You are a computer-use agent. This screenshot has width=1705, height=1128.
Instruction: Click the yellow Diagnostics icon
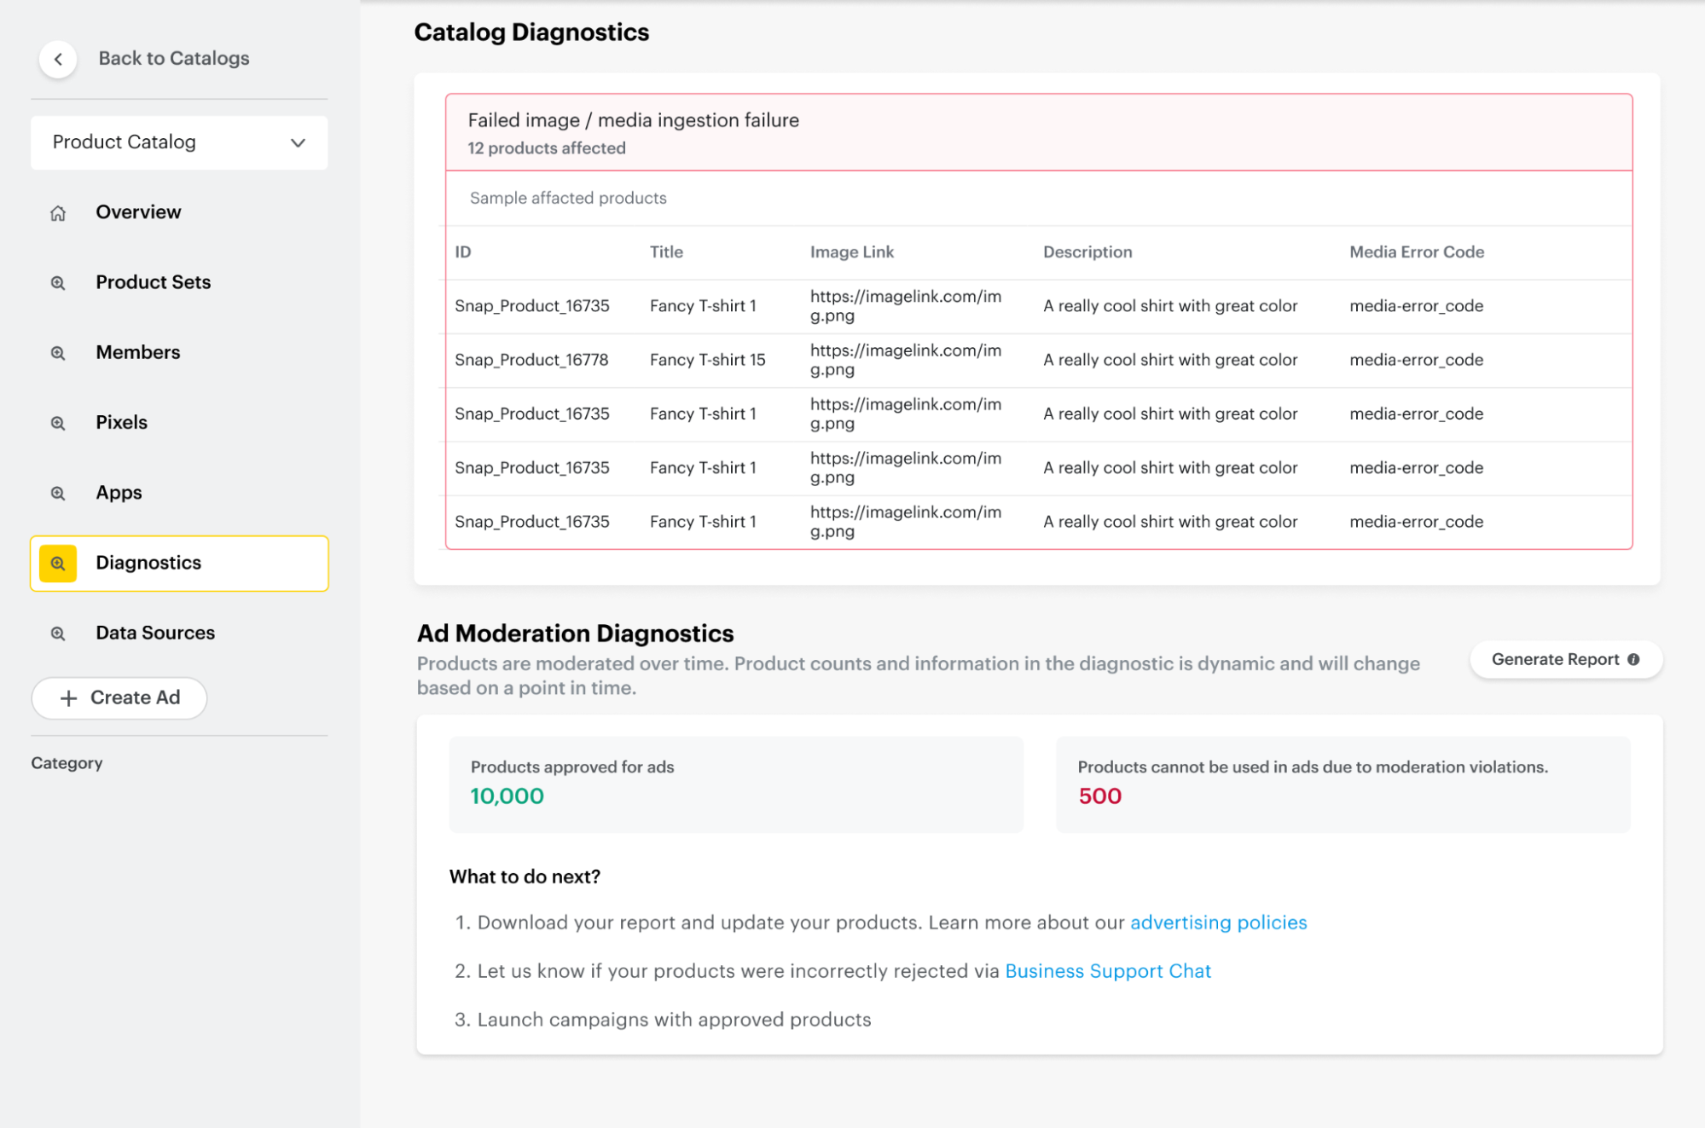click(x=58, y=564)
